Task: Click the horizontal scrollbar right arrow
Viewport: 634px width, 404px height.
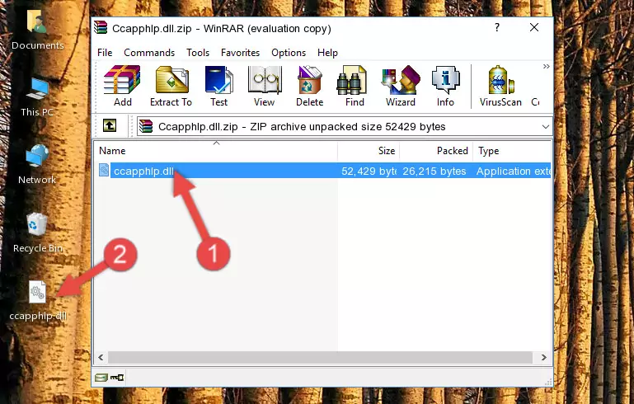Action: 544,358
